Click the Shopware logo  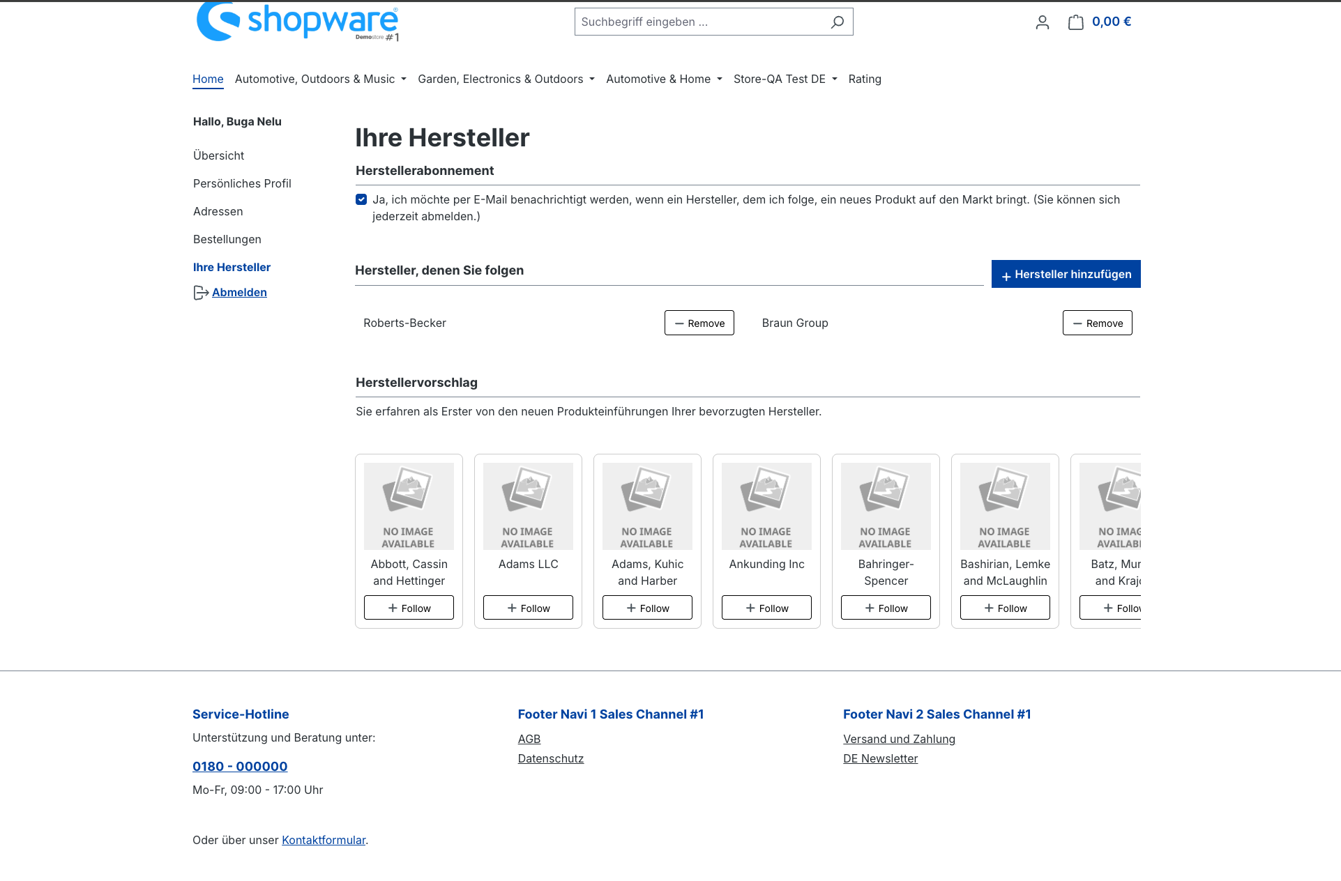coord(296,22)
